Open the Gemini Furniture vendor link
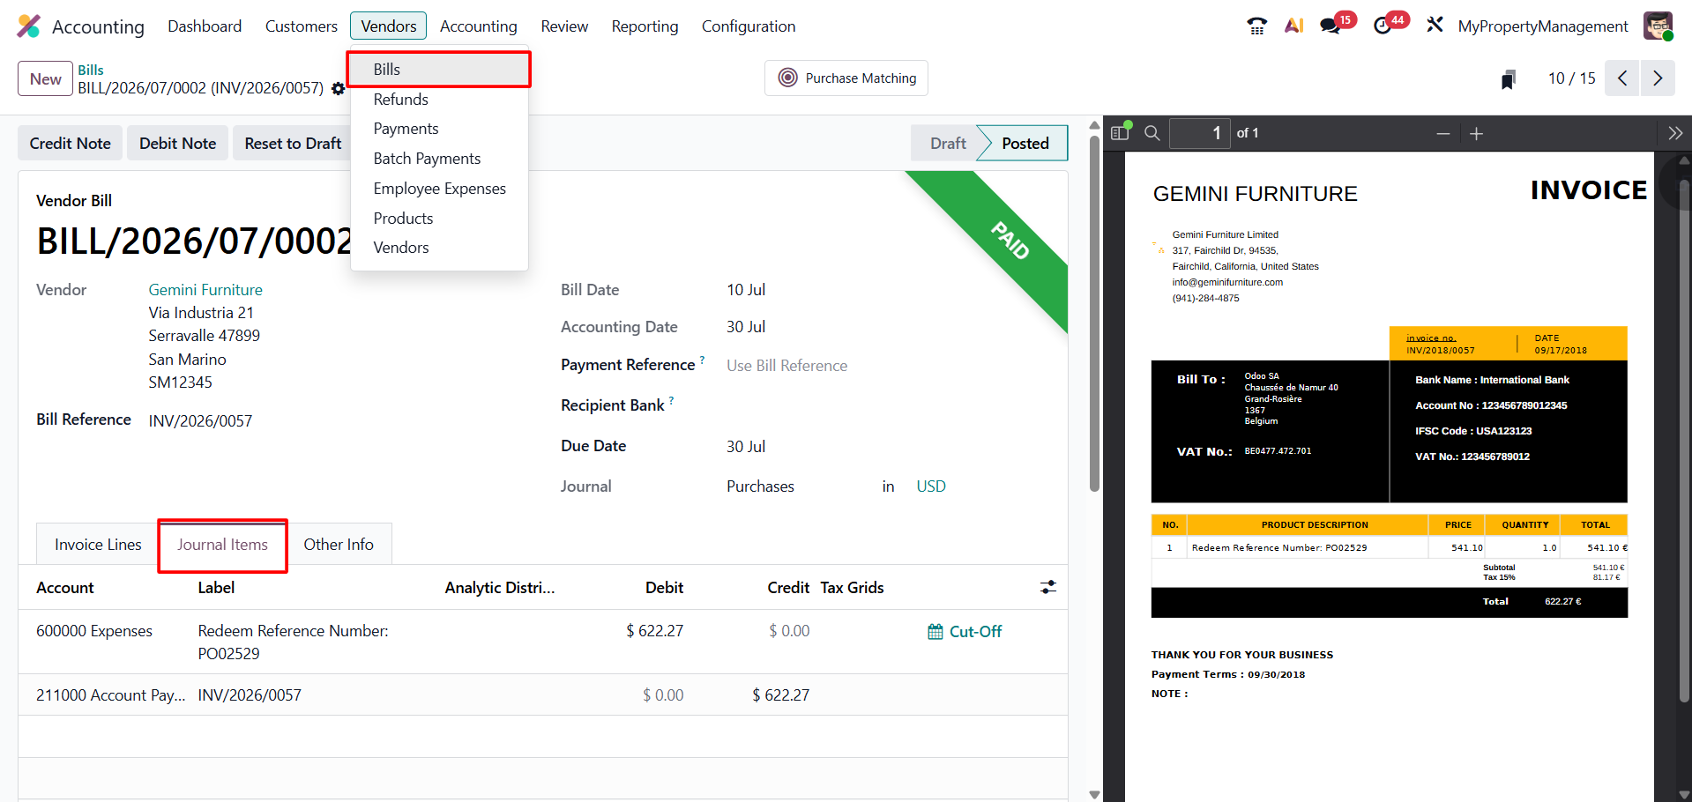This screenshot has width=1692, height=802. (x=205, y=290)
